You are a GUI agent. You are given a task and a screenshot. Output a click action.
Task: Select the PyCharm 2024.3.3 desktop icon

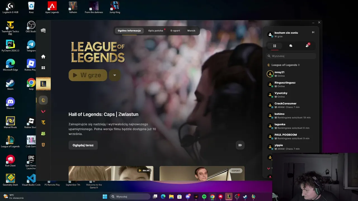tap(10, 46)
